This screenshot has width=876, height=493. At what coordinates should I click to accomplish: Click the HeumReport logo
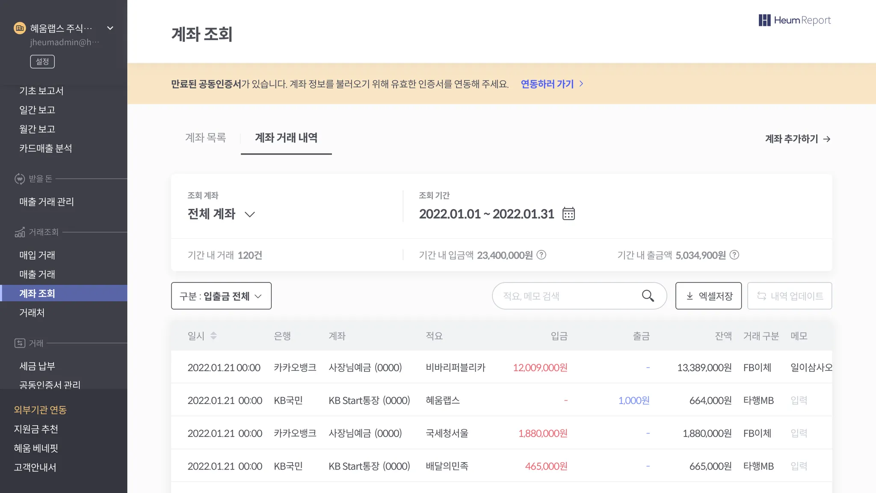click(x=794, y=20)
